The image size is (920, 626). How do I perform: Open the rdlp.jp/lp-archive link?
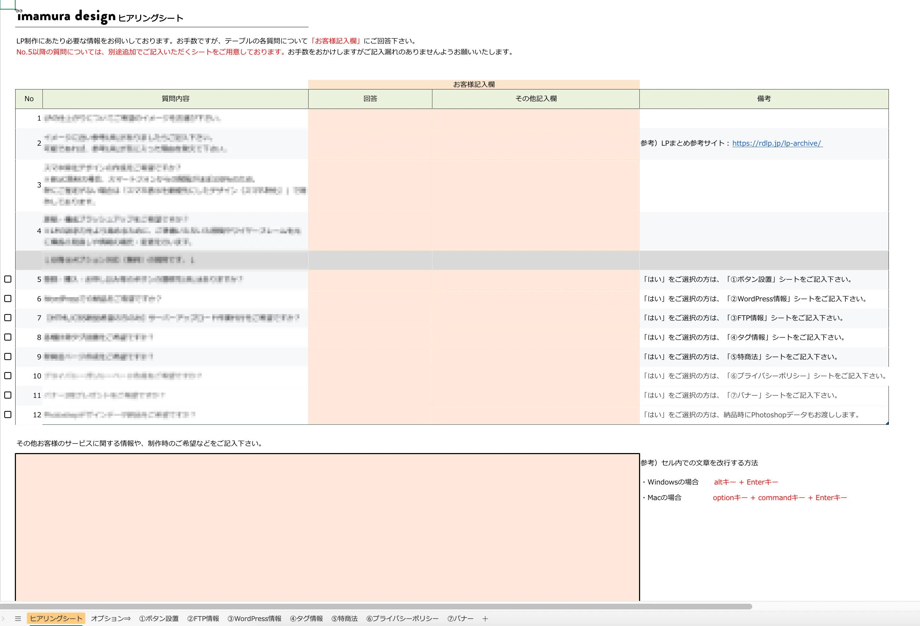pos(777,143)
